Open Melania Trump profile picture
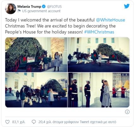Viewport: 135px width, 127px height. (10, 9)
